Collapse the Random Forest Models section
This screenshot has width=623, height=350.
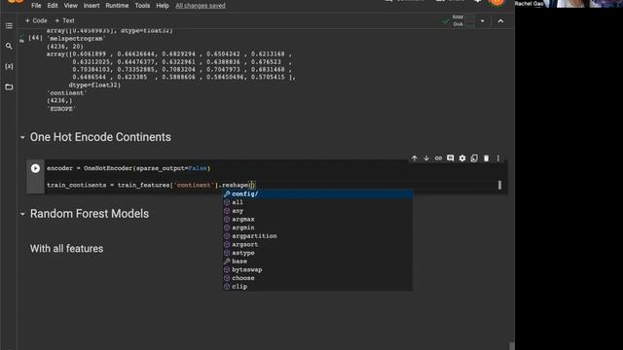(x=22, y=214)
